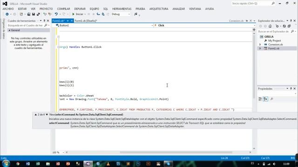
Task: Close the Form1.vb code tab
Action: [x=72, y=21]
